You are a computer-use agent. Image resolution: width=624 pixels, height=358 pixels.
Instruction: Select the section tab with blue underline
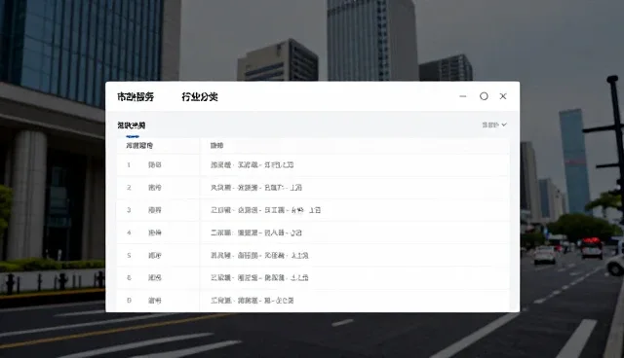[x=132, y=125]
